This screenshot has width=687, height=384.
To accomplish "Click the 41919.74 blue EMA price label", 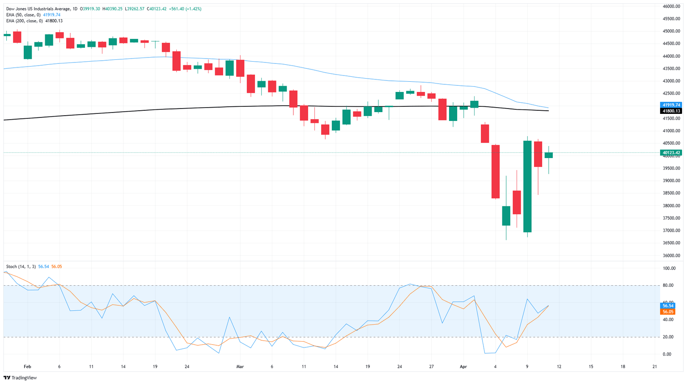I will [671, 105].
